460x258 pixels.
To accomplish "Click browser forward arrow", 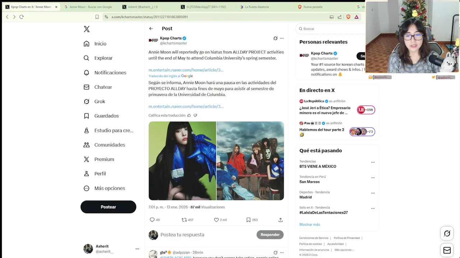I will coord(14,17).
